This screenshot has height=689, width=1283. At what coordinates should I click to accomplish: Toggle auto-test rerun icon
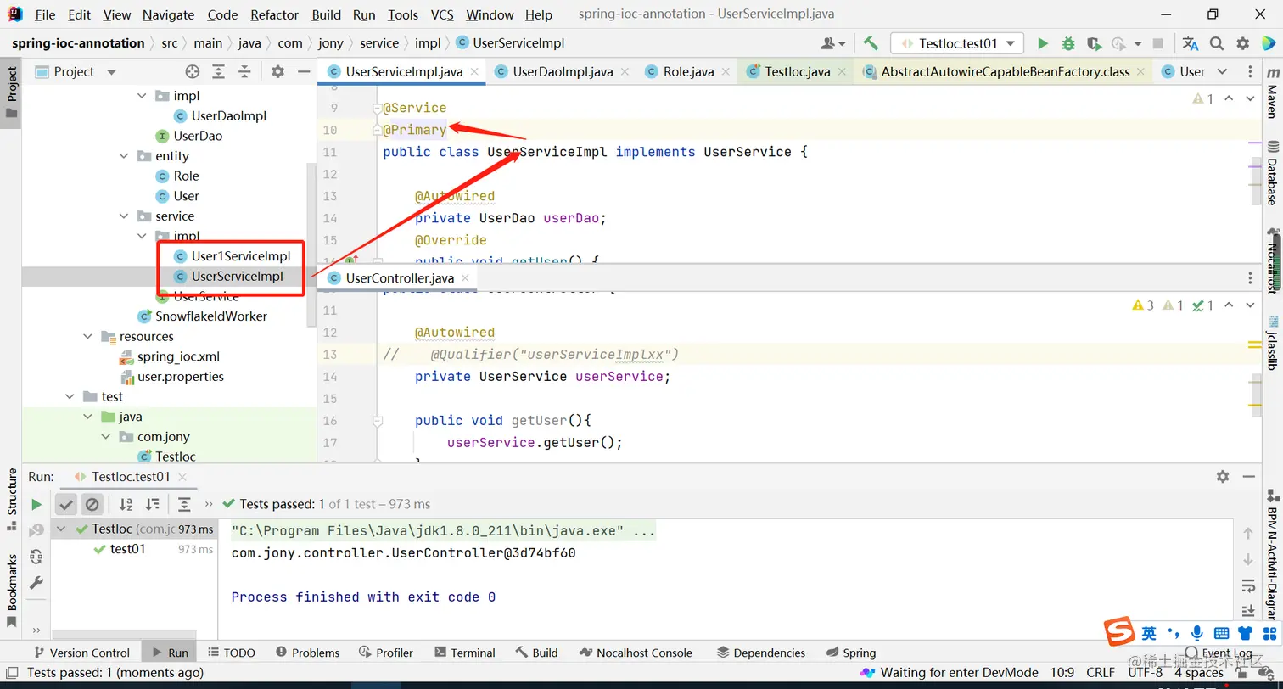(36, 557)
